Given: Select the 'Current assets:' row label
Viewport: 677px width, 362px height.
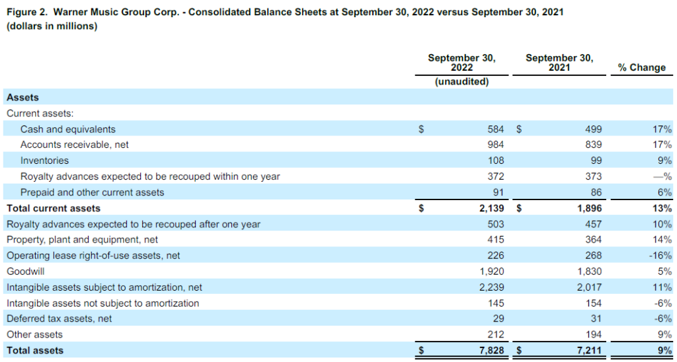Looking at the screenshot, I should (40, 114).
